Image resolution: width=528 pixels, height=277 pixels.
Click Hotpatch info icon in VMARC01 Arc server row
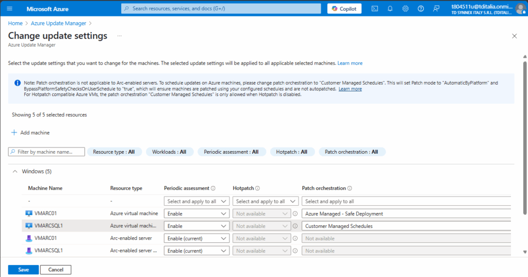295,238
